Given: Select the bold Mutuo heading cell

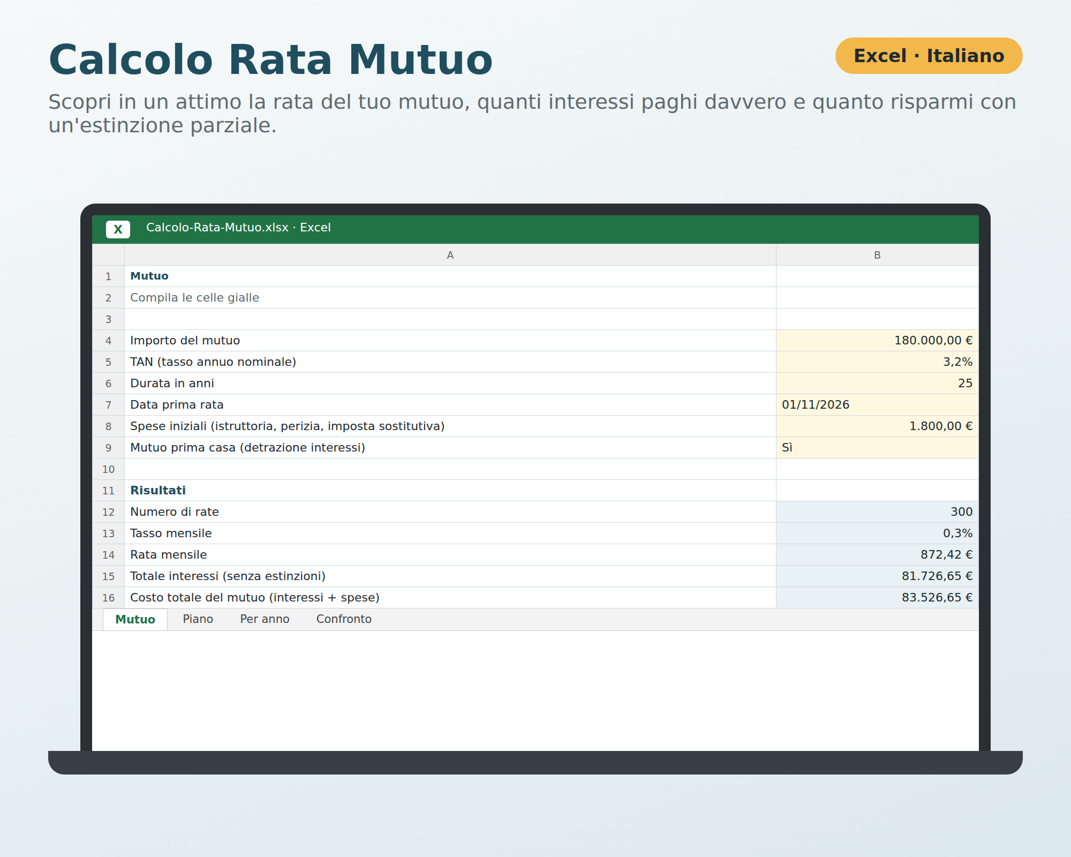Looking at the screenshot, I should pos(450,276).
